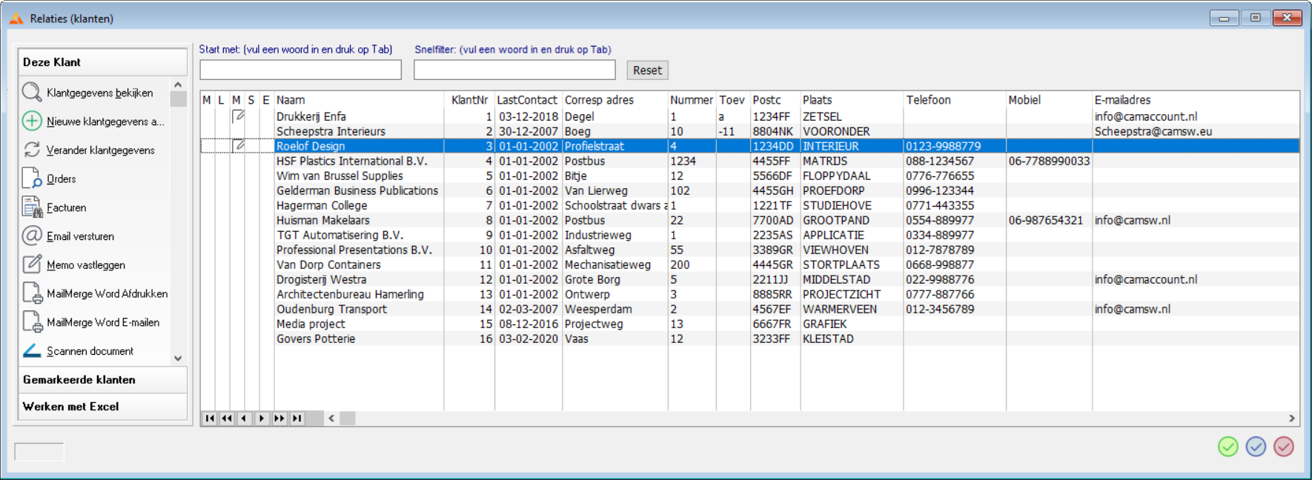1312x480 pixels.
Task: Confirm with the green checkmark button
Action: [x=1227, y=447]
